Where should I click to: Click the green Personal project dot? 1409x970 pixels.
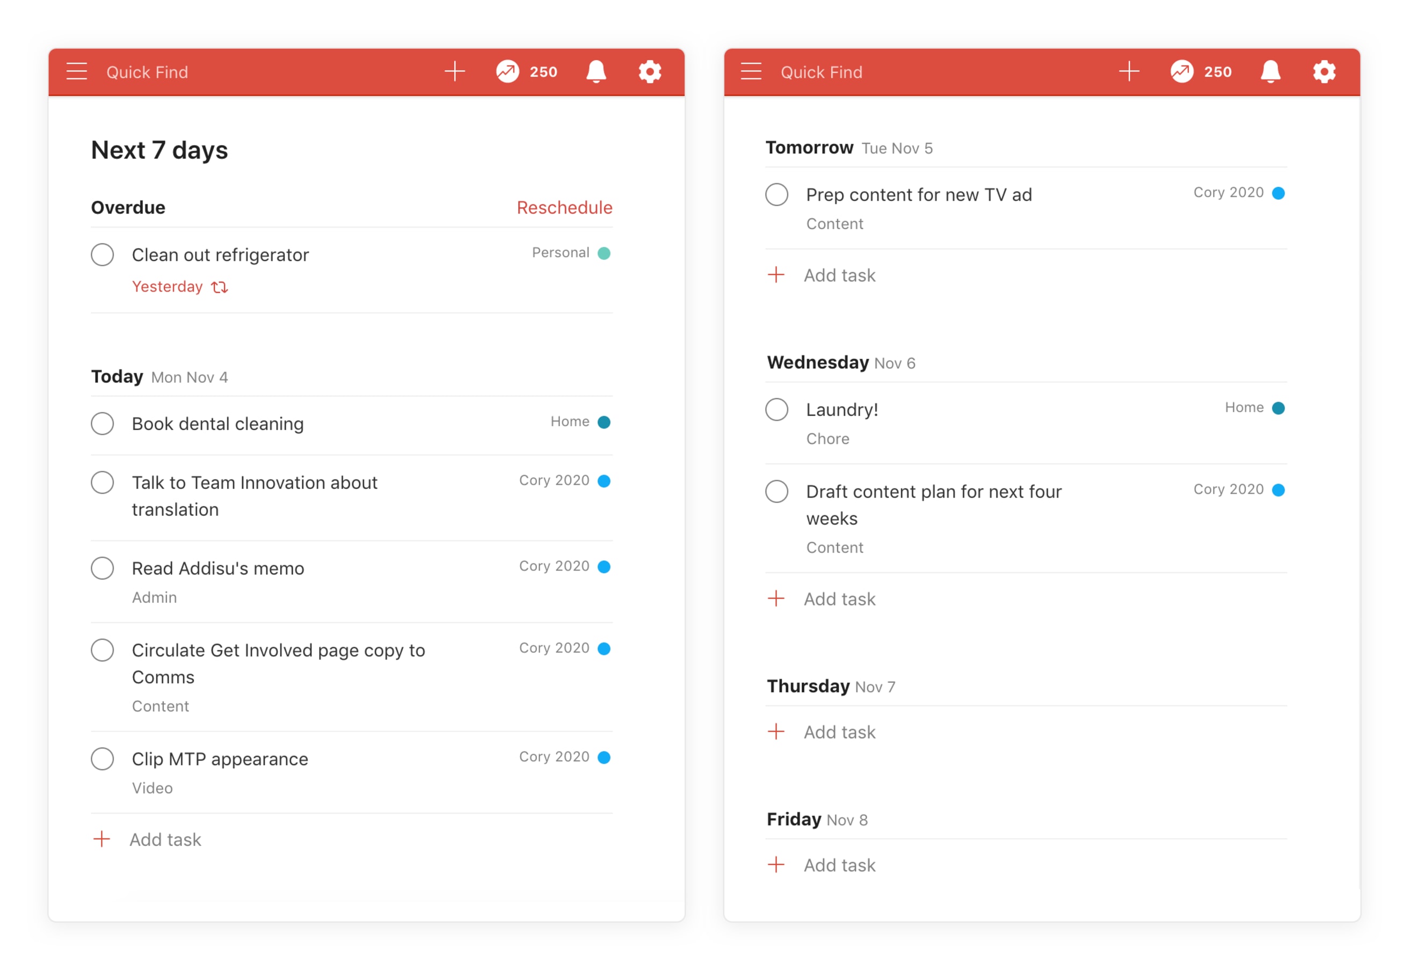coord(604,253)
